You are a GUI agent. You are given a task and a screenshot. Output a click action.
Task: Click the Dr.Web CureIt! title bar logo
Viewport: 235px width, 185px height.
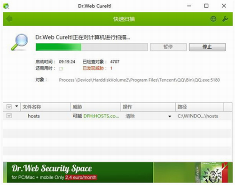click(x=6, y=6)
